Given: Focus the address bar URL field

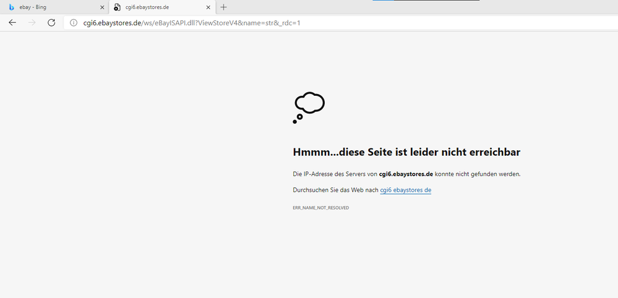Looking at the screenshot, I should pyautogui.click(x=341, y=23).
